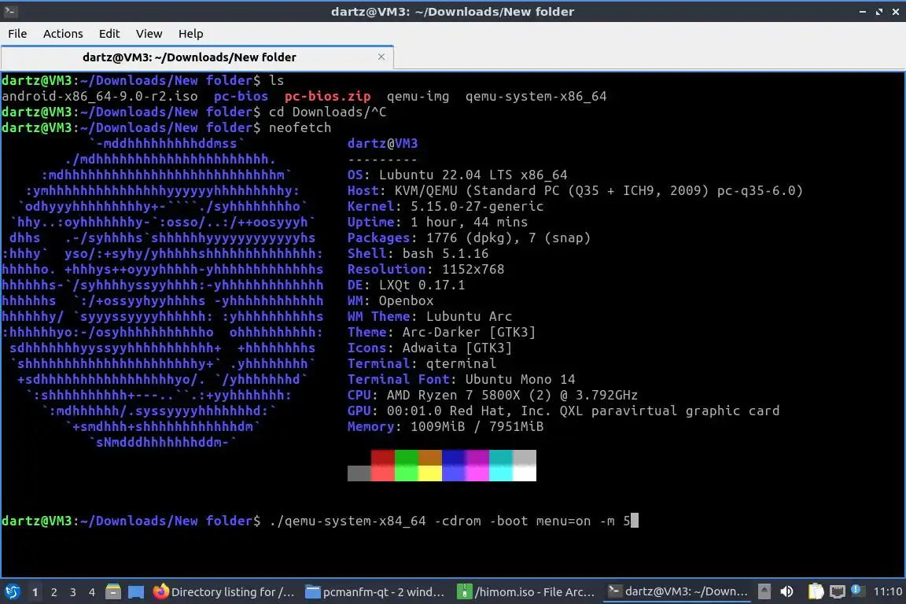The height and width of the screenshot is (604, 906).
Task: Click the network connection tray icon
Action: pyautogui.click(x=838, y=591)
